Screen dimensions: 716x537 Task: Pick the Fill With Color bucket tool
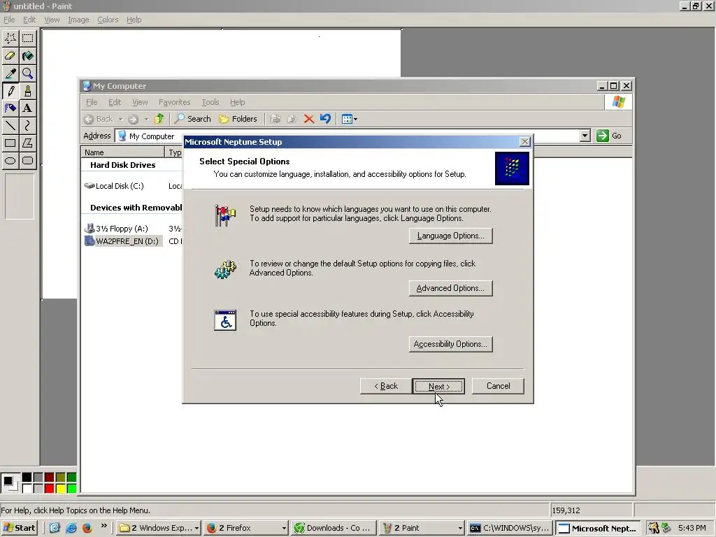(27, 56)
